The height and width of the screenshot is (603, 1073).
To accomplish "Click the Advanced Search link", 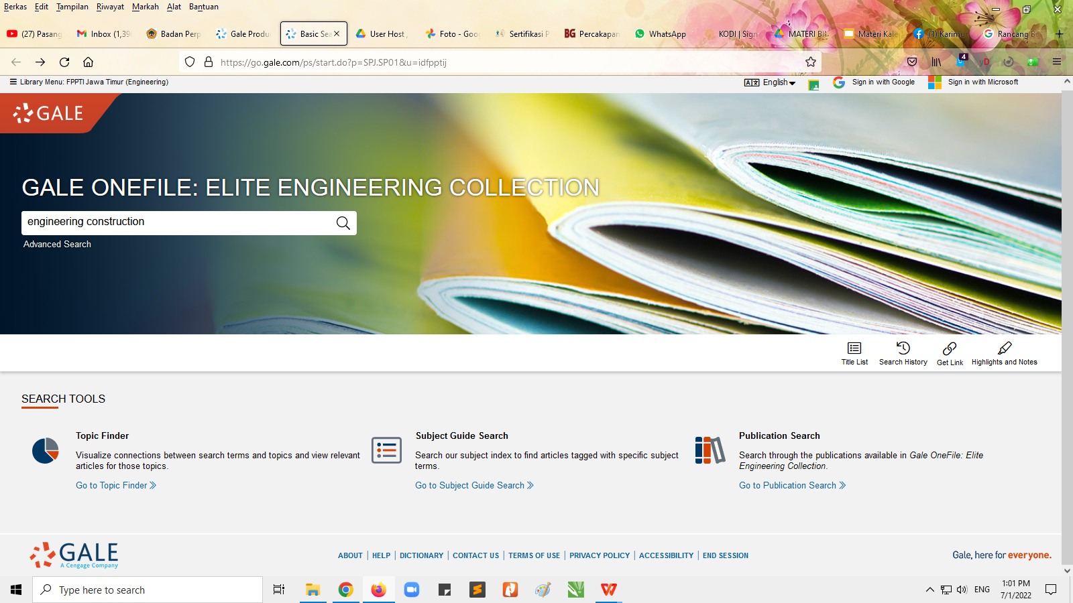I will click(x=57, y=245).
